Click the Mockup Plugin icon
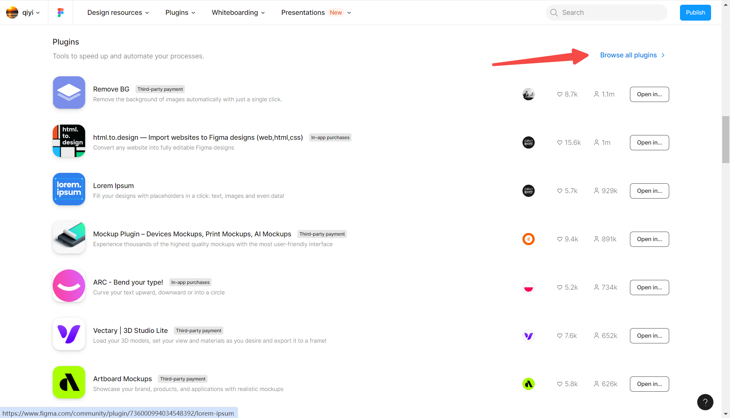730x418 pixels. point(69,237)
